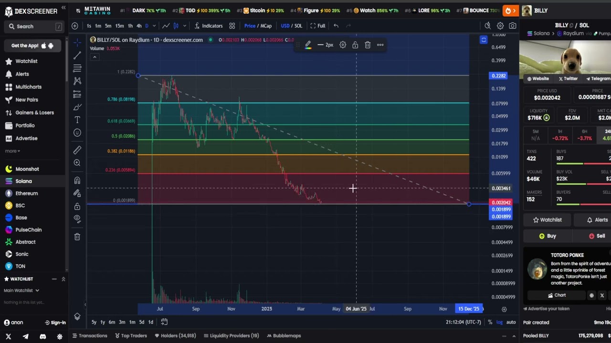This screenshot has height=343, width=611.
Task: Select the 15m timeframe
Action: tap(119, 26)
